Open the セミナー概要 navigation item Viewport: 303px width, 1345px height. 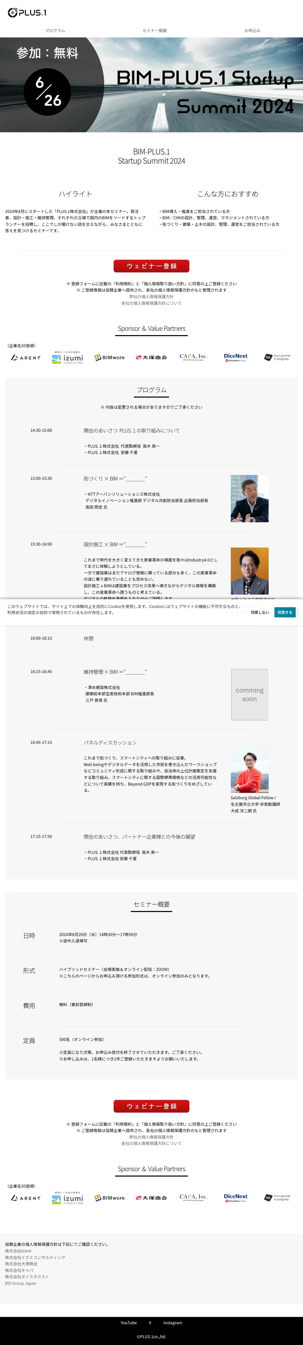click(155, 31)
